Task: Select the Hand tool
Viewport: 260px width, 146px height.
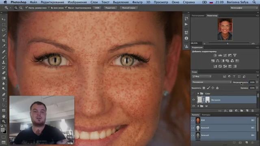Action: click(4, 116)
